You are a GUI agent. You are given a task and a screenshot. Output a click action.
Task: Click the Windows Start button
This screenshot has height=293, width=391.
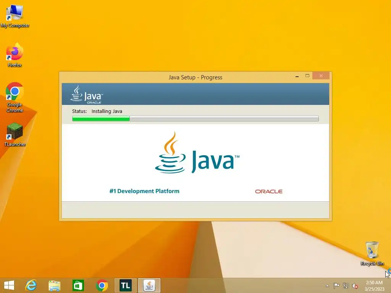click(9, 285)
